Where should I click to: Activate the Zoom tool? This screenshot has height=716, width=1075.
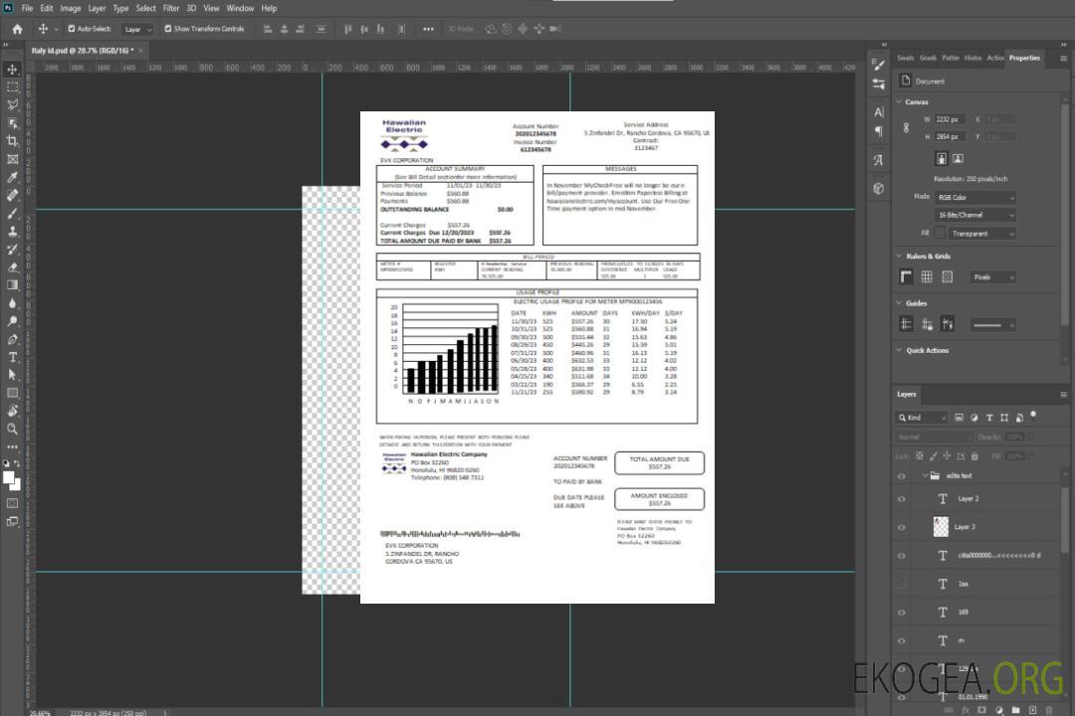[12, 429]
